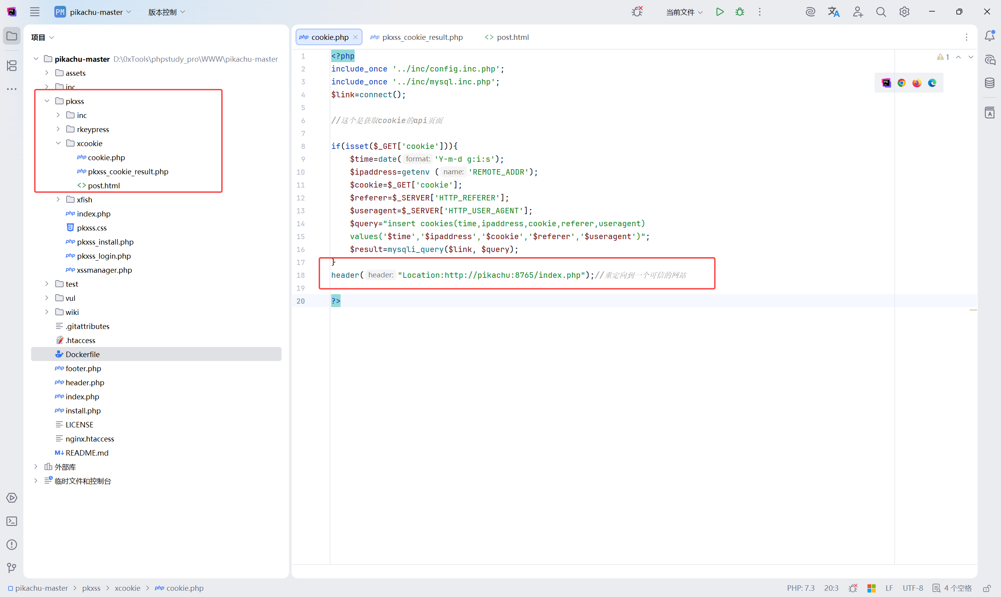Open the Terminal tool window icon

tap(12, 521)
